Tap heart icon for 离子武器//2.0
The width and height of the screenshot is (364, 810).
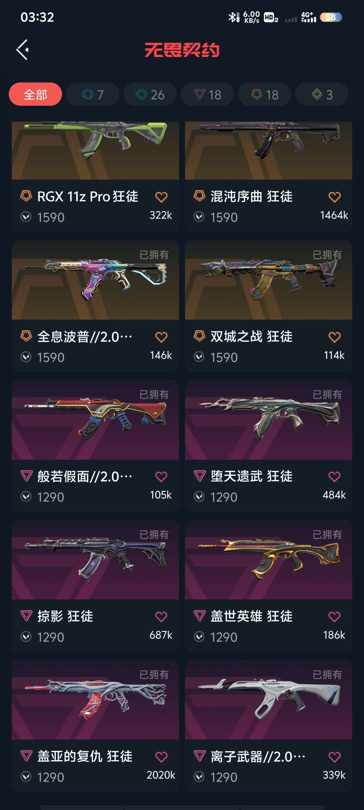(334, 757)
